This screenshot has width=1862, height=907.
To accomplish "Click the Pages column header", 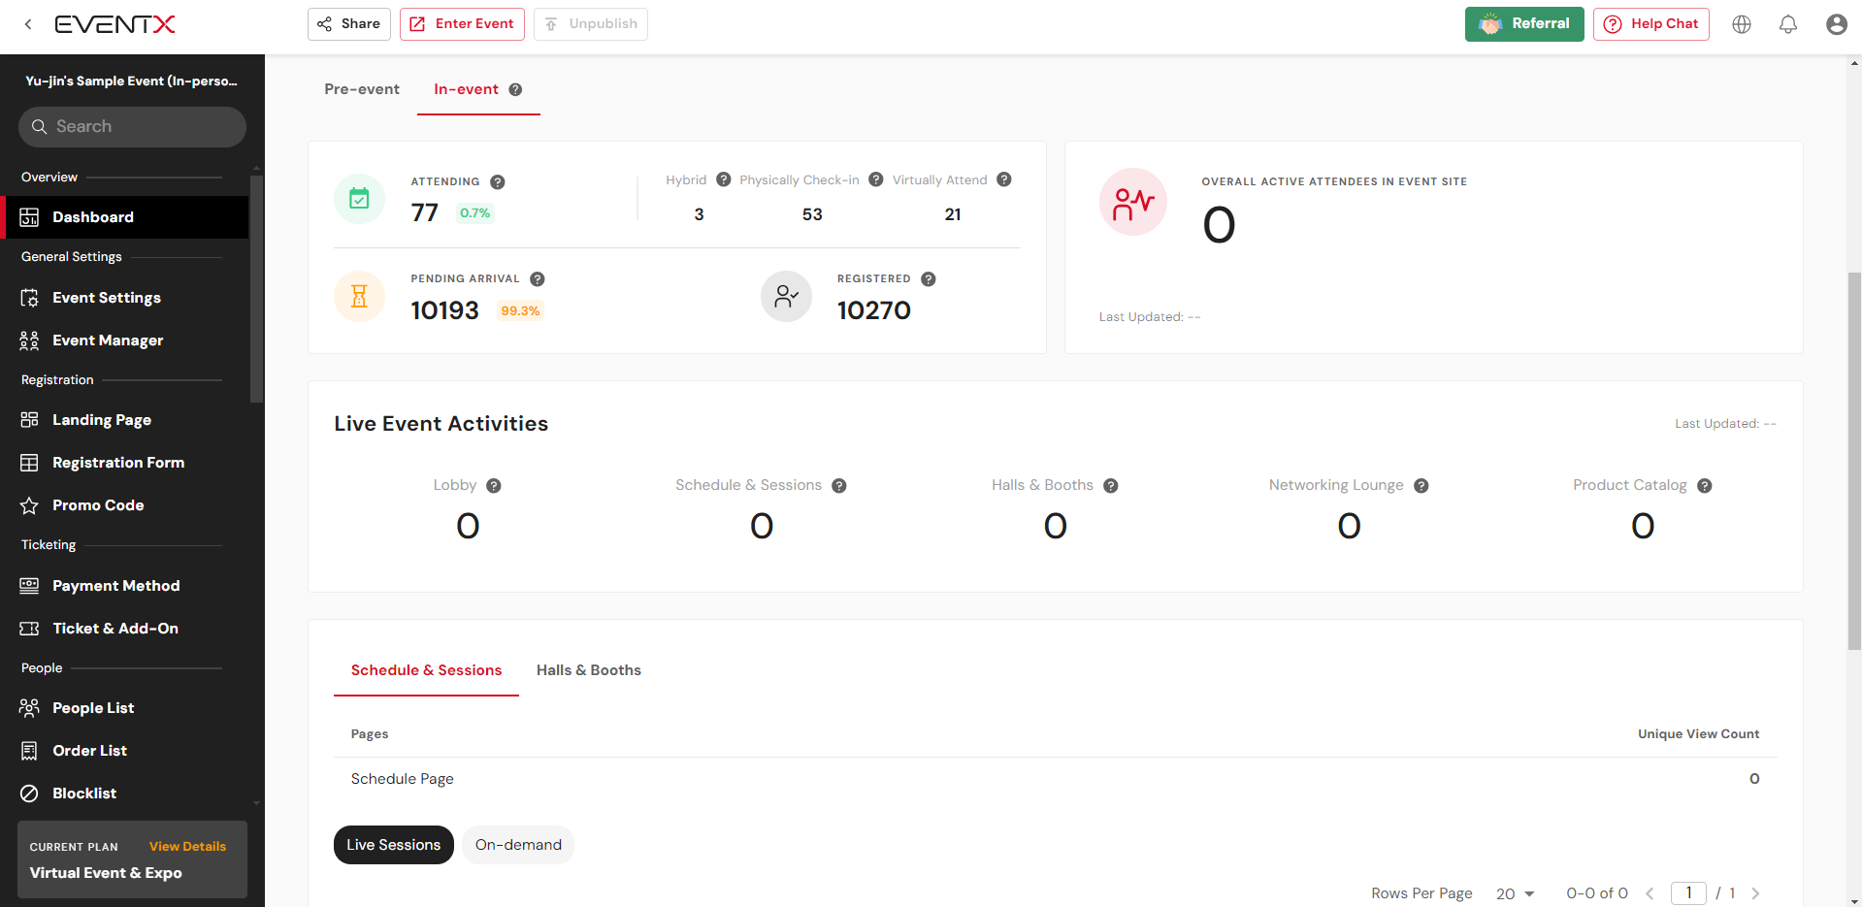I will pos(370,734).
